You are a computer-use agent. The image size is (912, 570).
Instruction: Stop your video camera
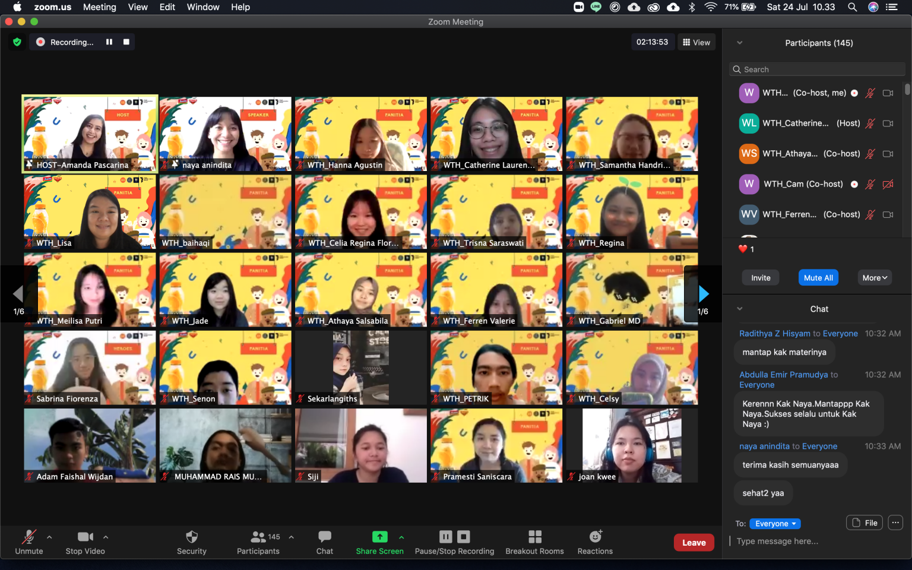tap(84, 537)
